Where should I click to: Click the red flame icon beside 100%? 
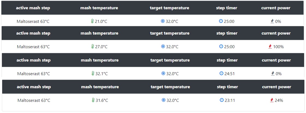(x=270, y=47)
